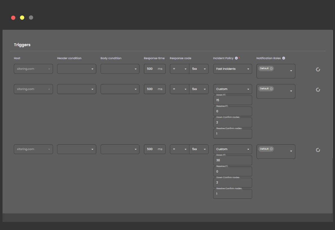
Task: Click the Incident Policy info icon
Action: point(236,58)
